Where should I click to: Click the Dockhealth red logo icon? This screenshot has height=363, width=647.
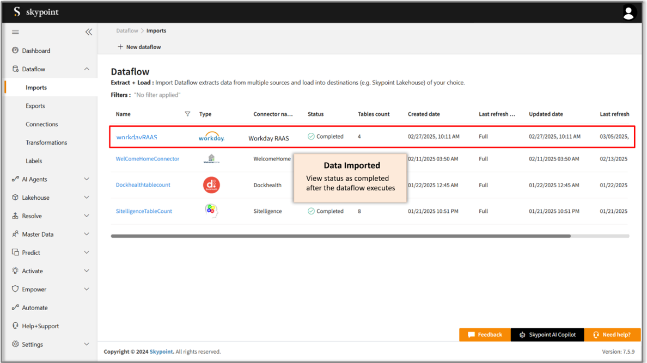click(211, 185)
